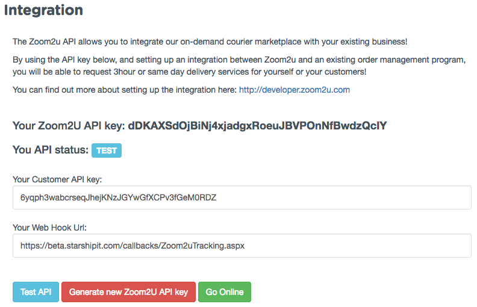Click the 'Your Web Hook Url:' label
Image resolution: width=477 pixels, height=307 pixels.
tap(49, 228)
